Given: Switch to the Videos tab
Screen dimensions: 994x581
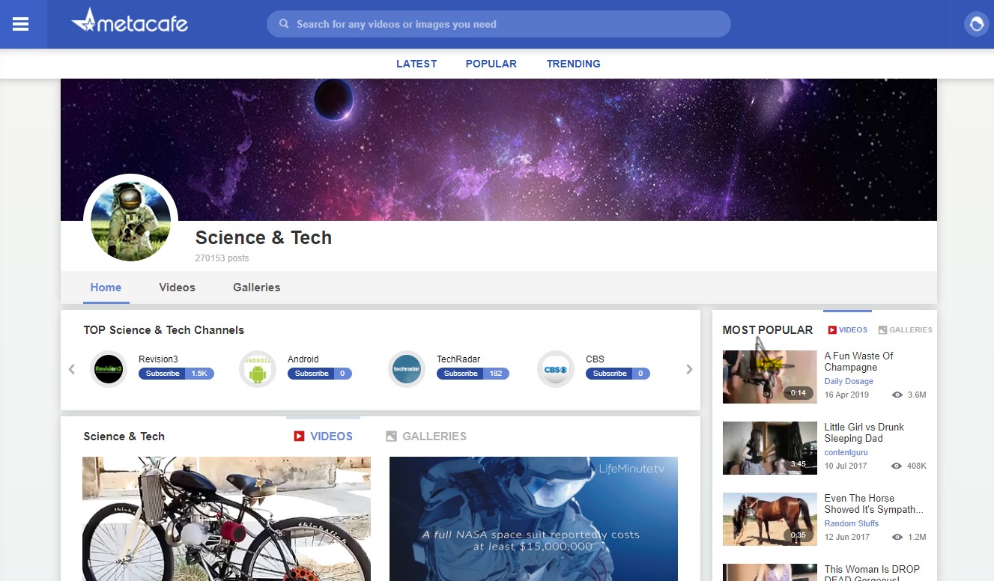Looking at the screenshot, I should 178,288.
